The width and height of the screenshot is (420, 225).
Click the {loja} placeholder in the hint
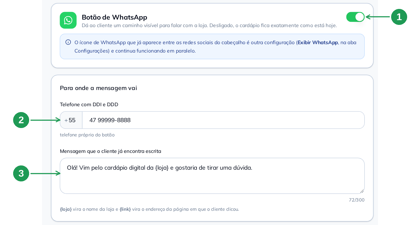pos(66,209)
